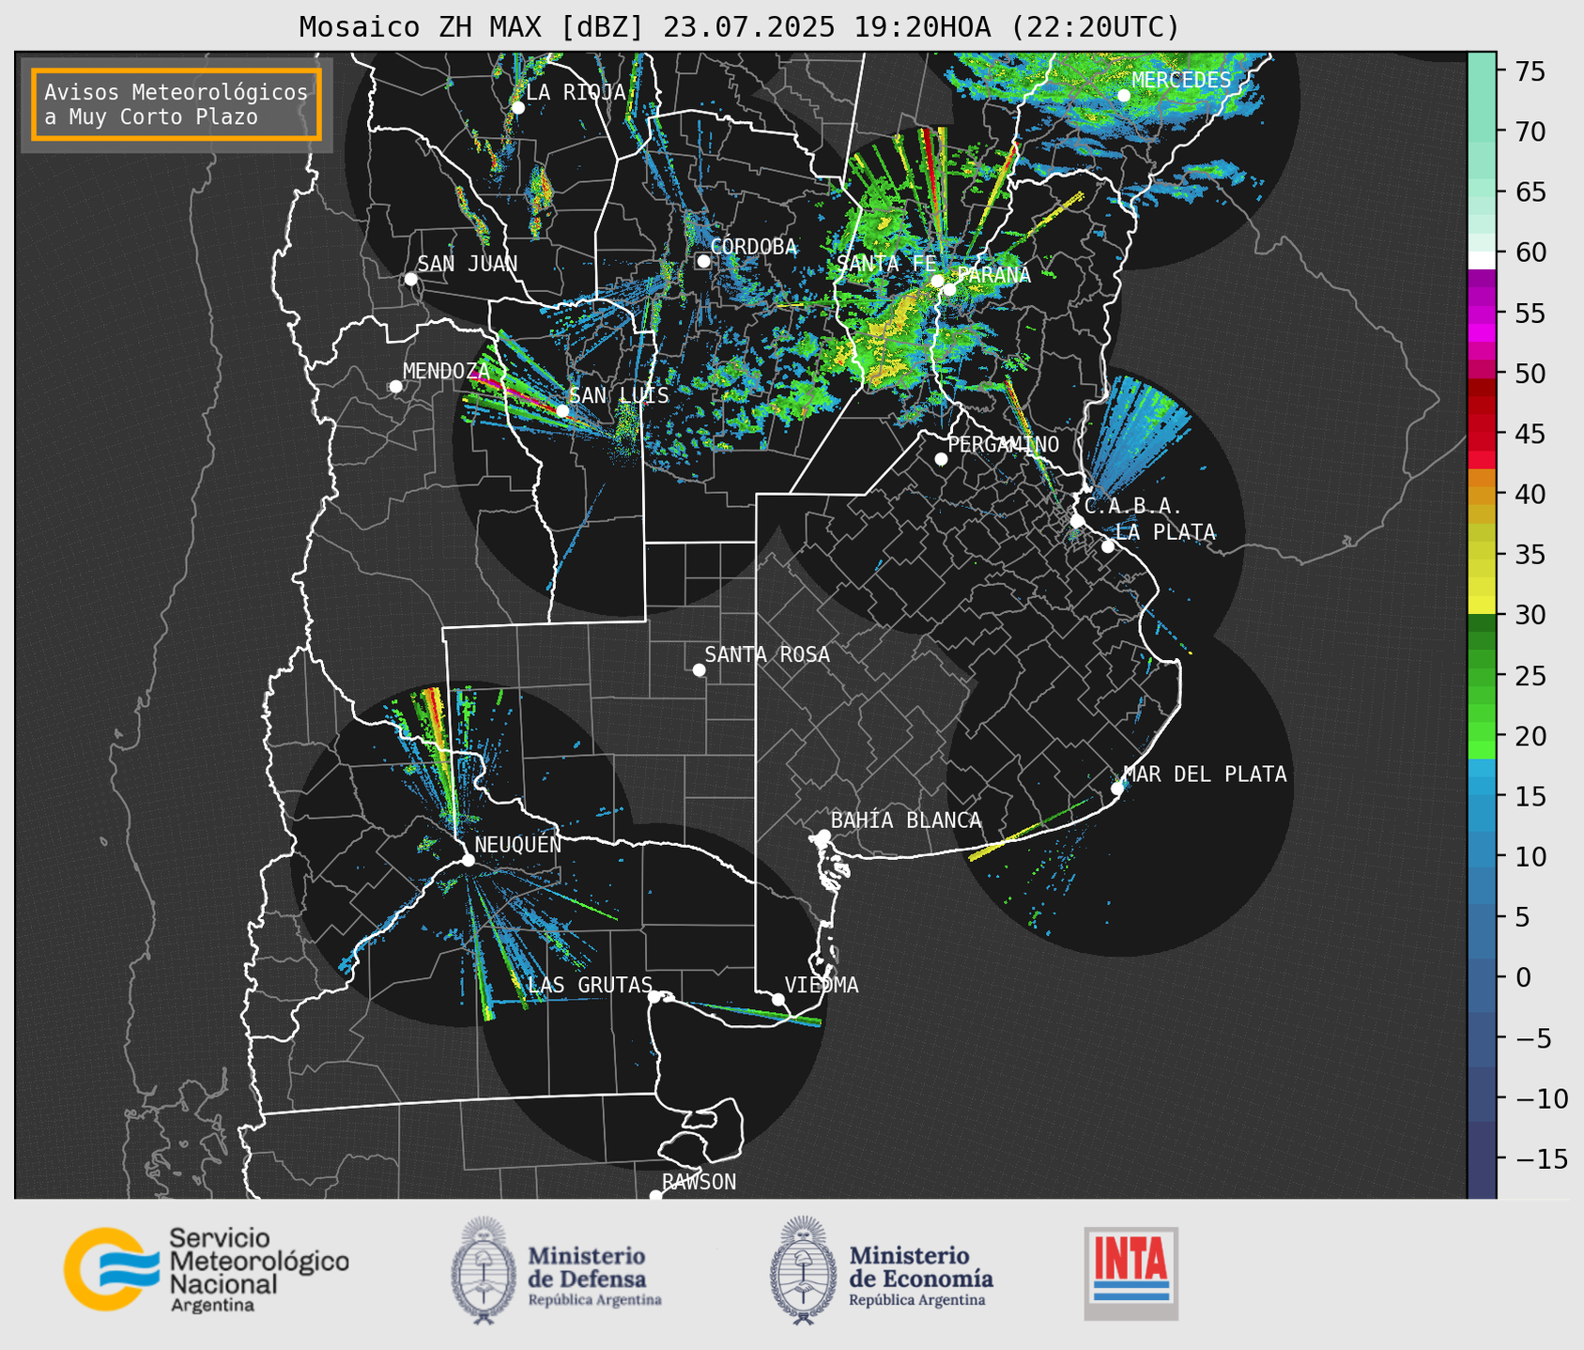The height and width of the screenshot is (1350, 1584).
Task: Select the PERGAMINO city marker
Action: click(941, 459)
